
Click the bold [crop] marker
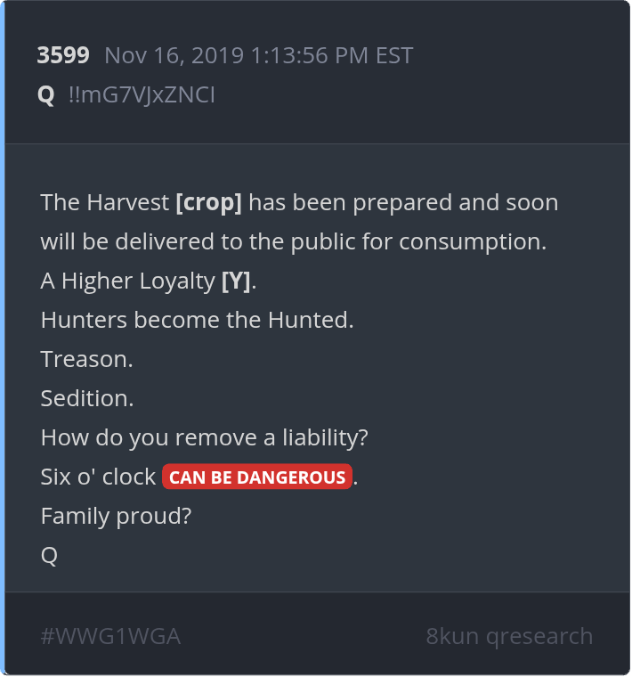tap(209, 202)
